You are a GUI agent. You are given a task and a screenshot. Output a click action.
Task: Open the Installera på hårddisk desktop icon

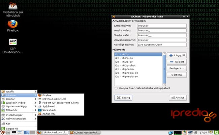tap(13, 9)
